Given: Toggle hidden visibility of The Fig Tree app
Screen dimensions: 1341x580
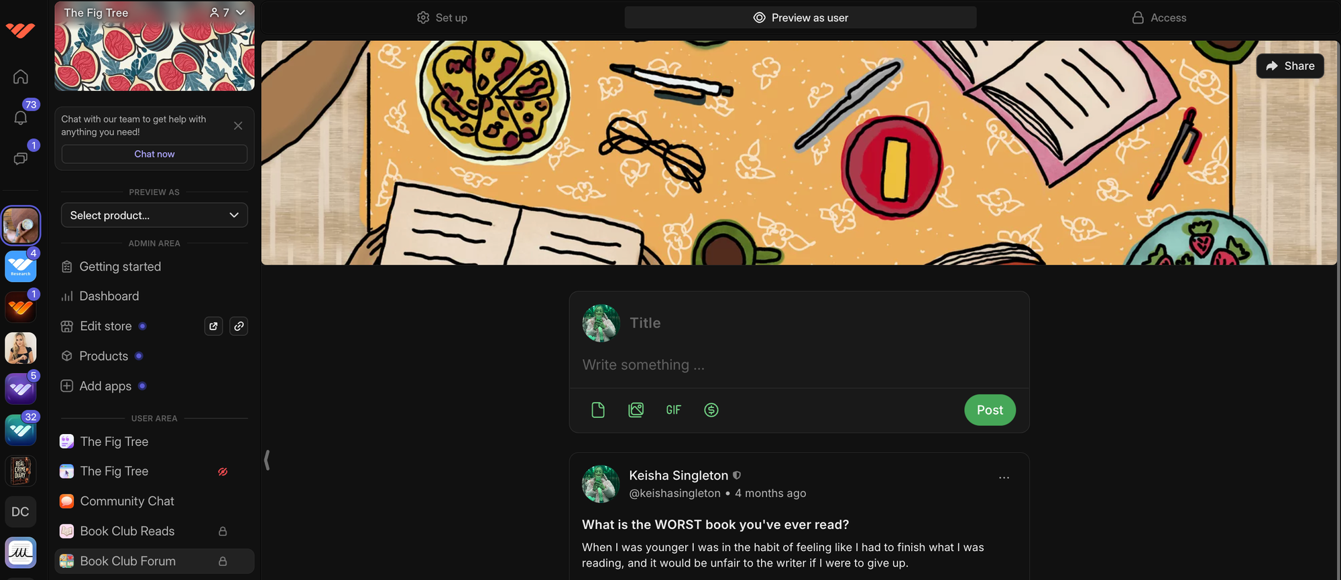Looking at the screenshot, I should click(223, 472).
